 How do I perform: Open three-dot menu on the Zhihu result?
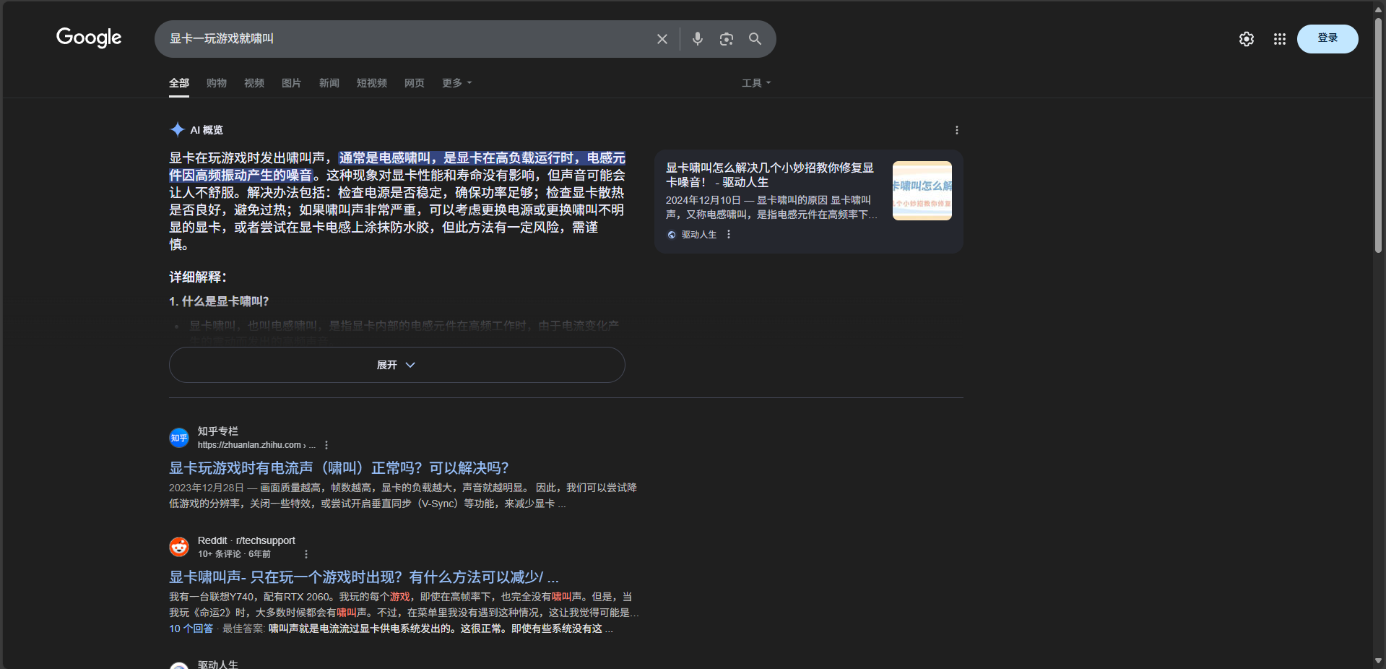tap(326, 445)
